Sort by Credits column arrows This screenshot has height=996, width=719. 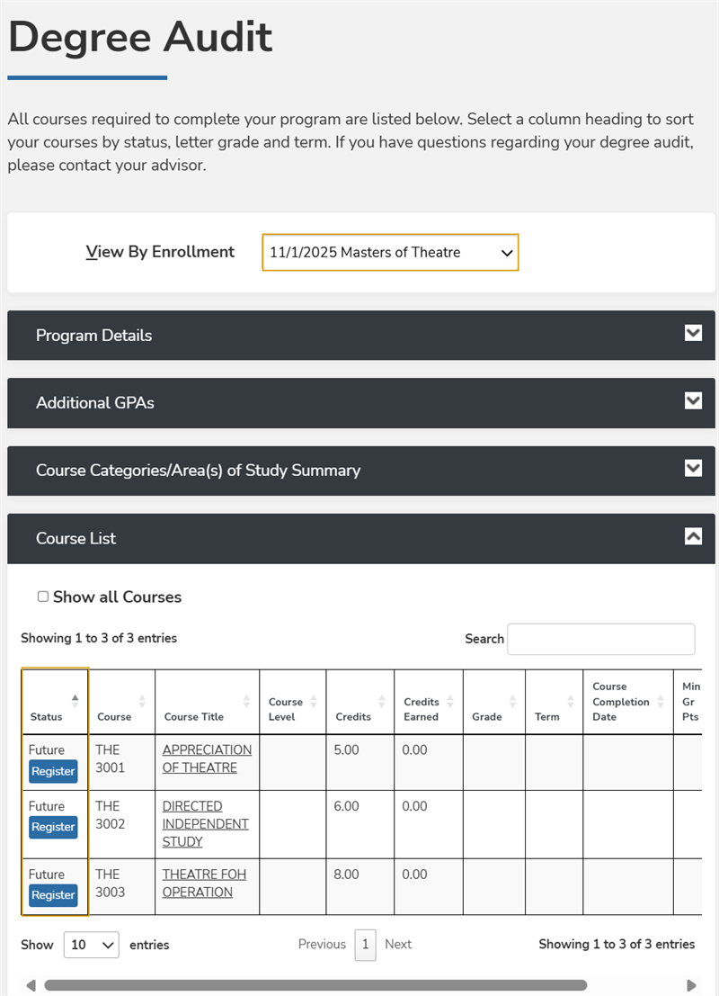(x=381, y=701)
